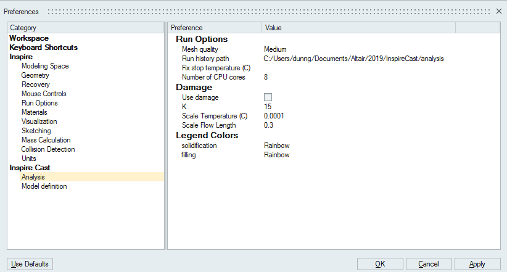Viewport: 507px width, 272px height.
Task: Select the Inspire Cast heading
Action: (30, 168)
